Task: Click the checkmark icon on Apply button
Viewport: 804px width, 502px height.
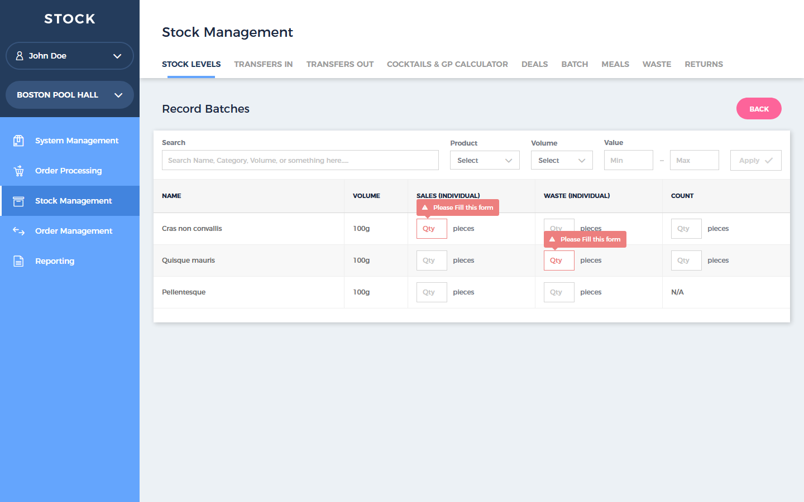Action: pos(769,161)
